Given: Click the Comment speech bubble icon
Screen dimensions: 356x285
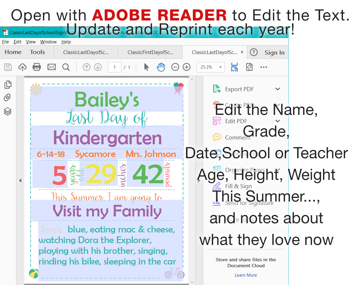Looking at the screenshot, I should pos(217,137).
